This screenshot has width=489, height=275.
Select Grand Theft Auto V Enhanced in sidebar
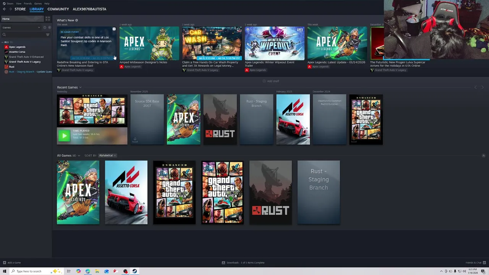26,57
